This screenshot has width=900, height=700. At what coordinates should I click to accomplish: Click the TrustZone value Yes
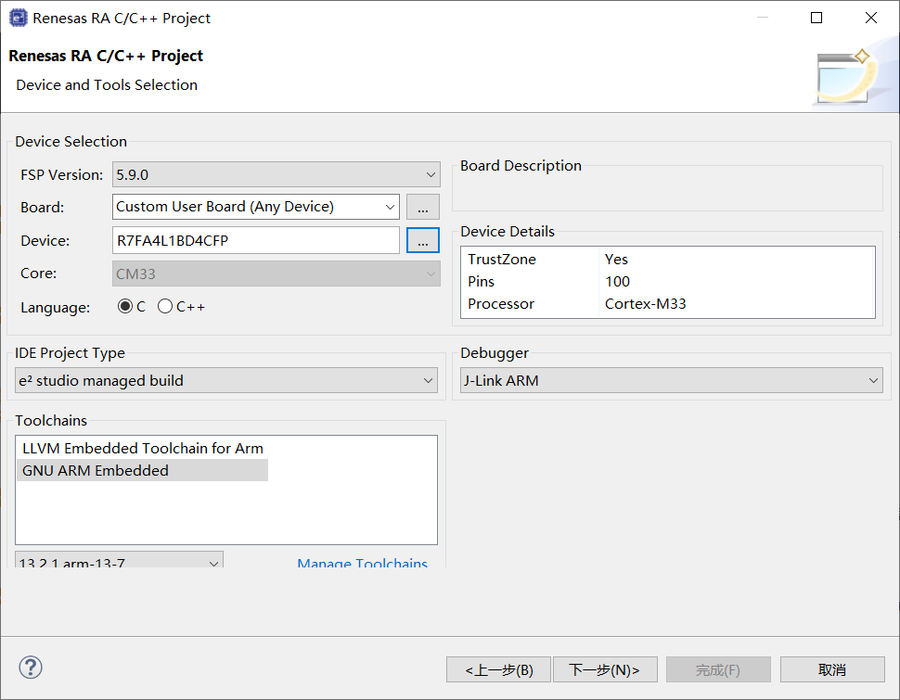616,260
